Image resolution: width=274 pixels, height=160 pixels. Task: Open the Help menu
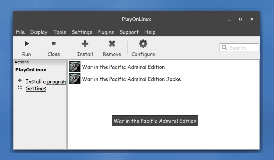[150, 32]
